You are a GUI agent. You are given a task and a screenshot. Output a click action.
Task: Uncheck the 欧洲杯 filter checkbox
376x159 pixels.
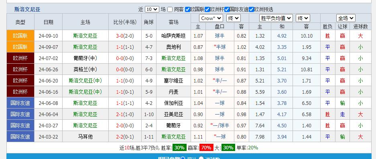207,9
